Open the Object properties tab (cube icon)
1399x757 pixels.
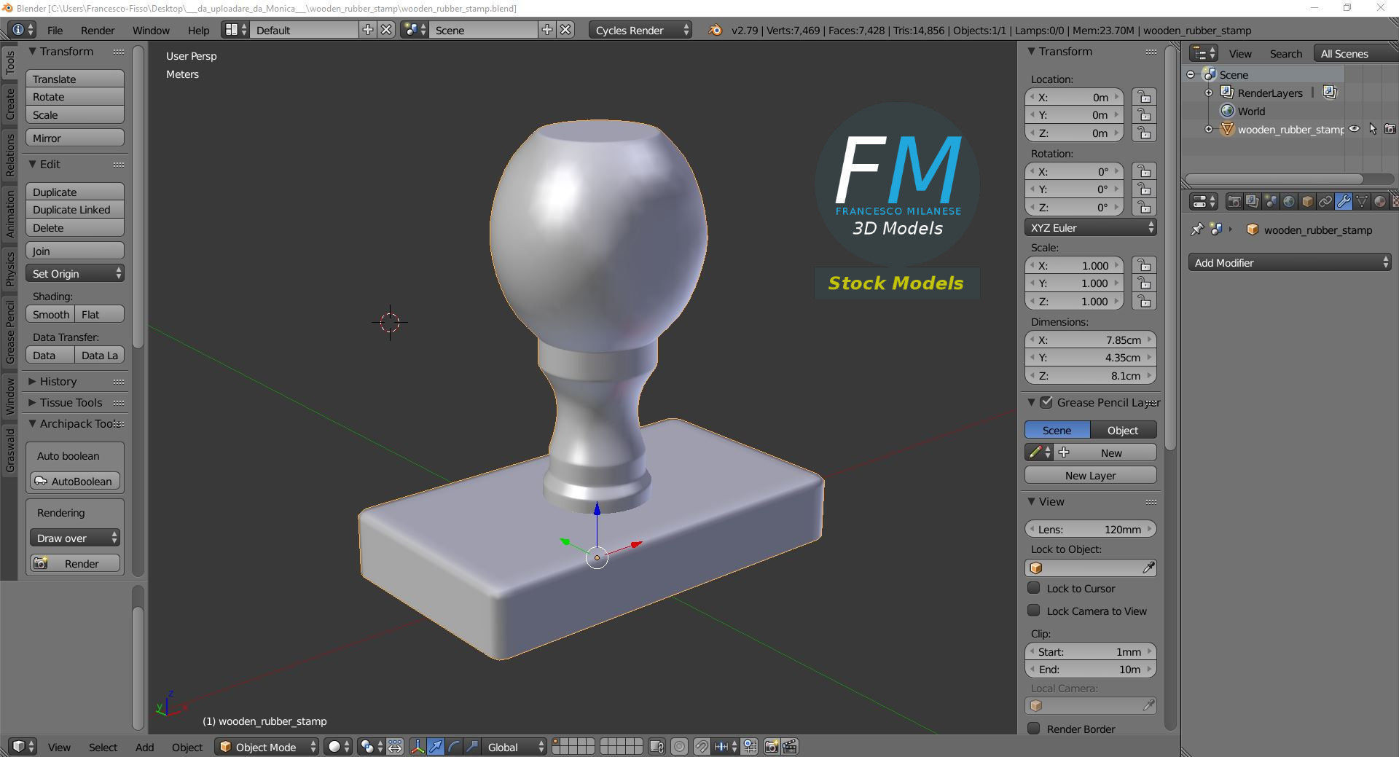point(1307,202)
